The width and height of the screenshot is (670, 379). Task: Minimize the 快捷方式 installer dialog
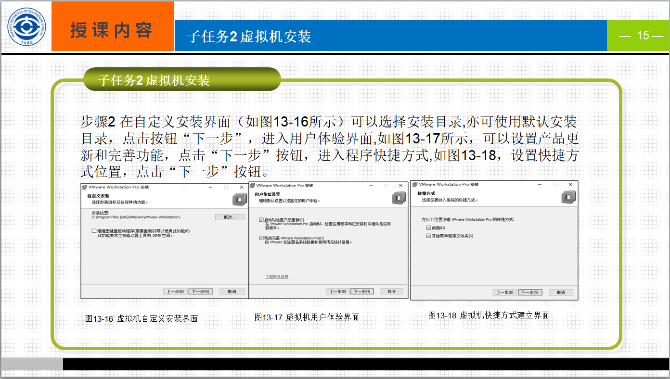(x=539, y=184)
